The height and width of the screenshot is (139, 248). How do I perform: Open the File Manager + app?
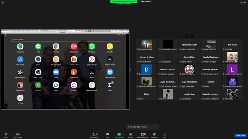click(56, 59)
